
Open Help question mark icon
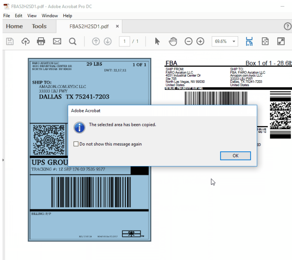click(x=288, y=26)
